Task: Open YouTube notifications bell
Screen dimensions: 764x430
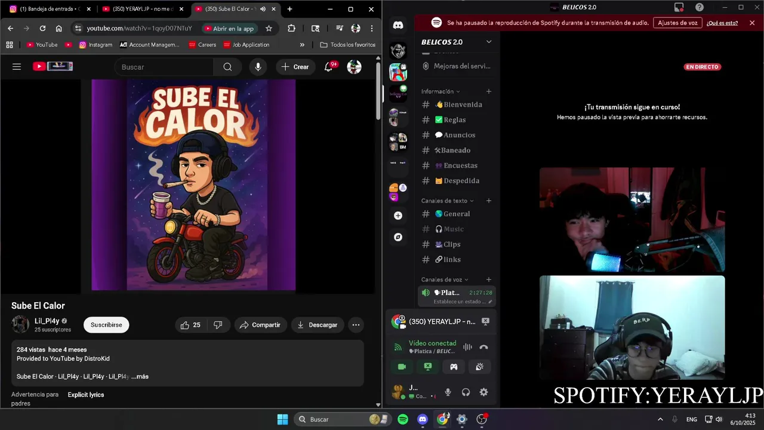Action: (328, 67)
